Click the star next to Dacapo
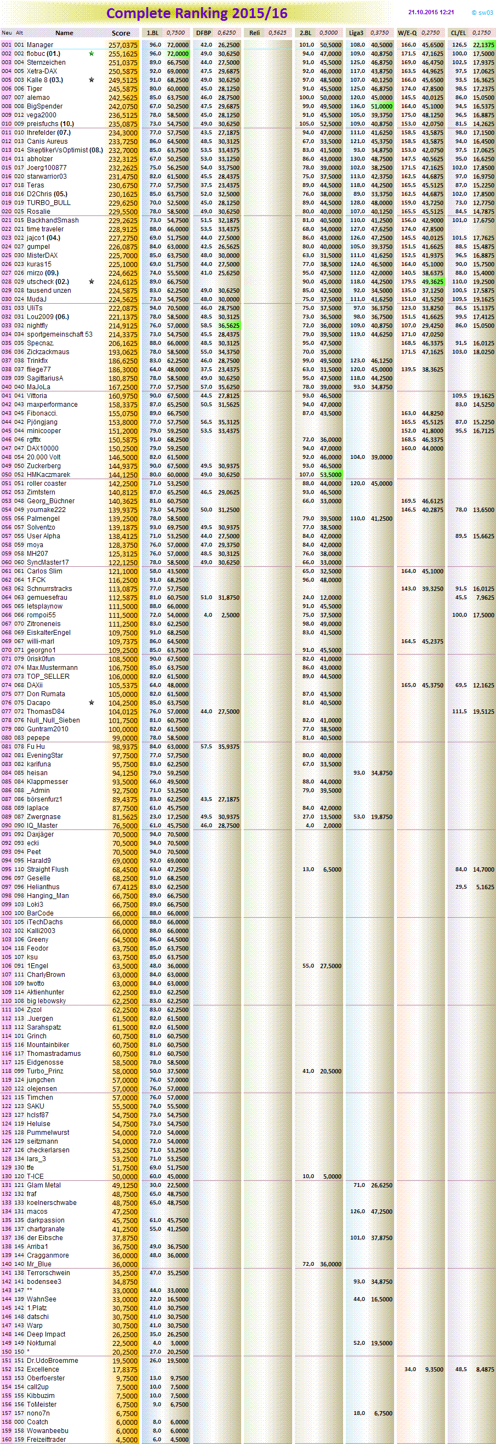 pyautogui.click(x=92, y=702)
